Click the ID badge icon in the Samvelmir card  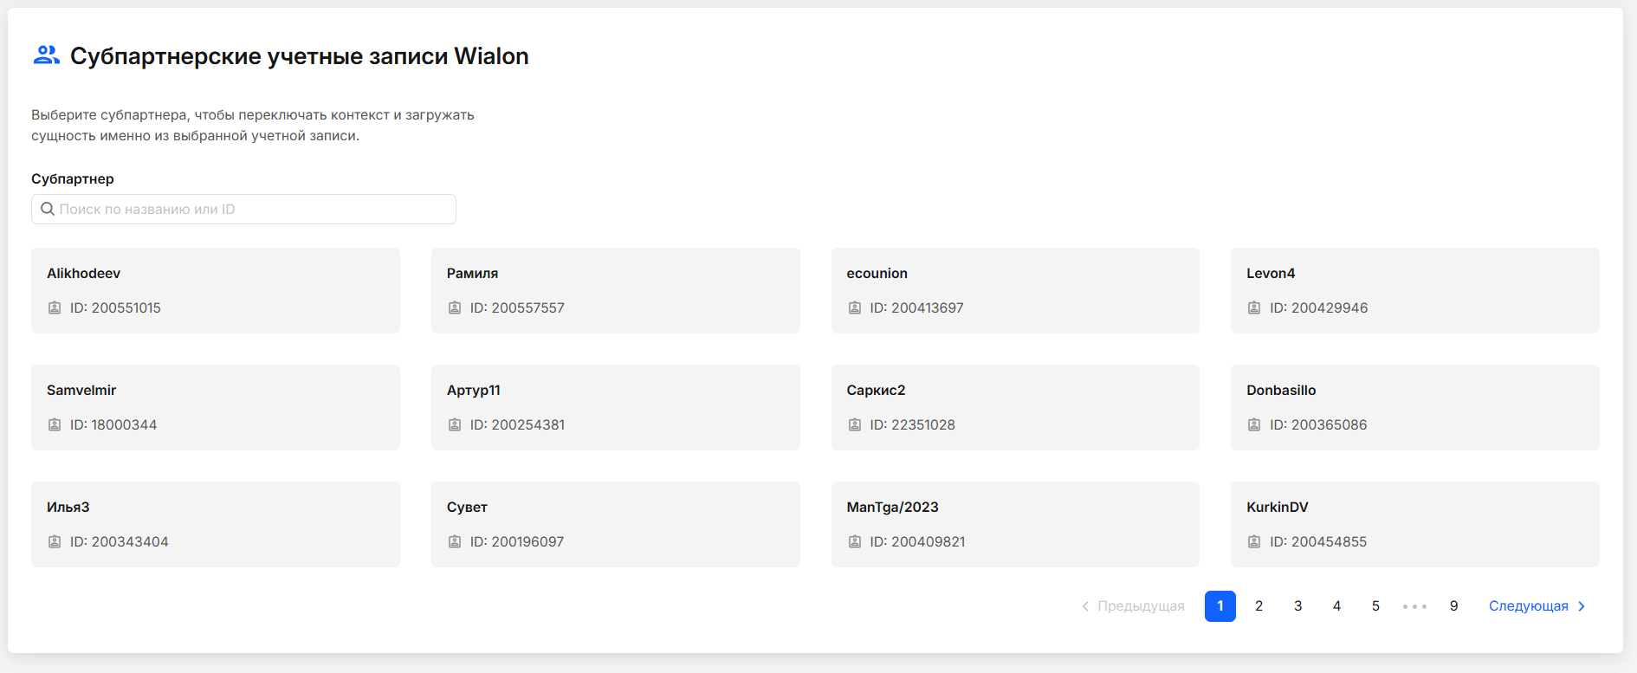55,425
